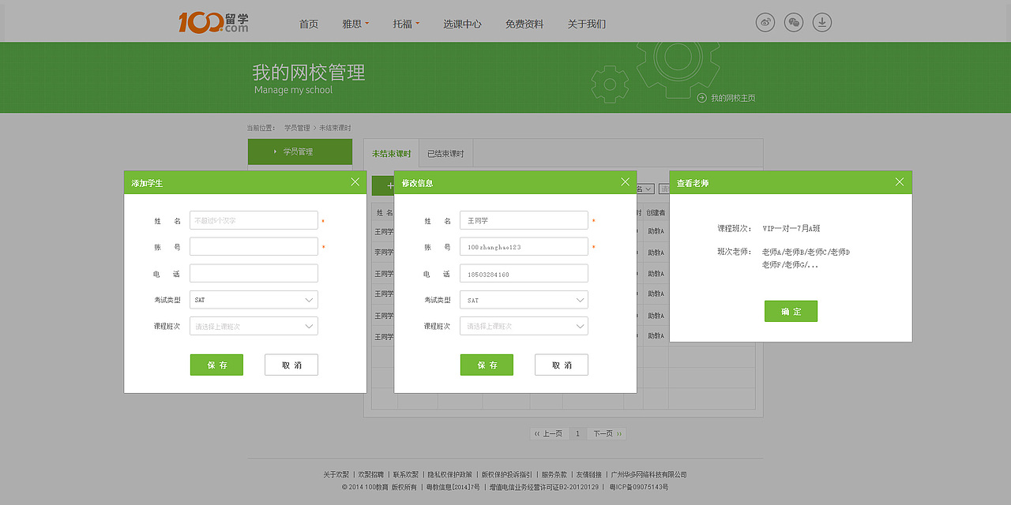Open 课程班次 dropdown in 添加学生 dialog
Image resolution: width=1011 pixels, height=505 pixels.
[254, 326]
